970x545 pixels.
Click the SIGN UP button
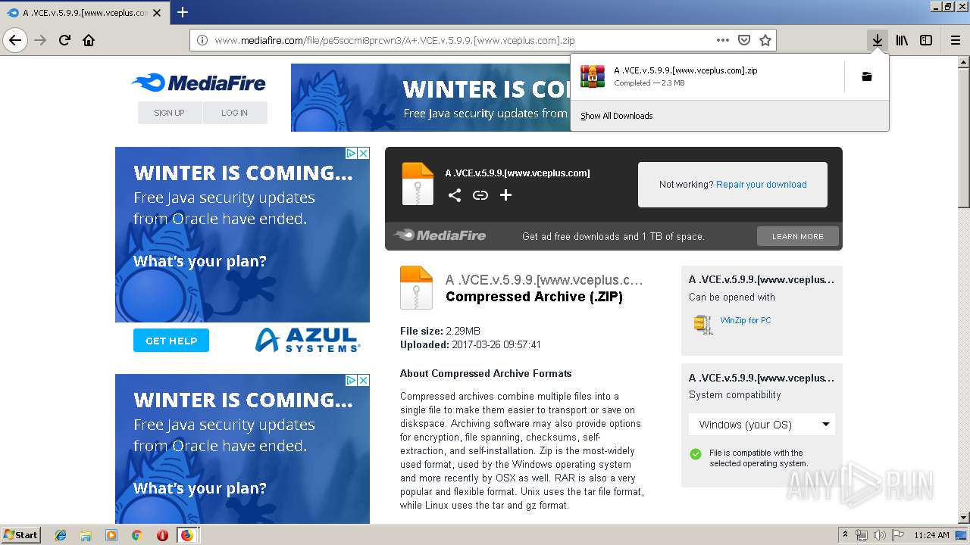(170, 113)
